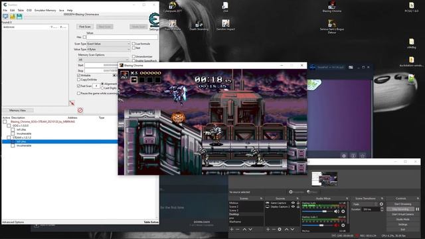Toggle the Unrandomizer checkbox
Viewport: 425px width, 239px height.
click(133, 56)
